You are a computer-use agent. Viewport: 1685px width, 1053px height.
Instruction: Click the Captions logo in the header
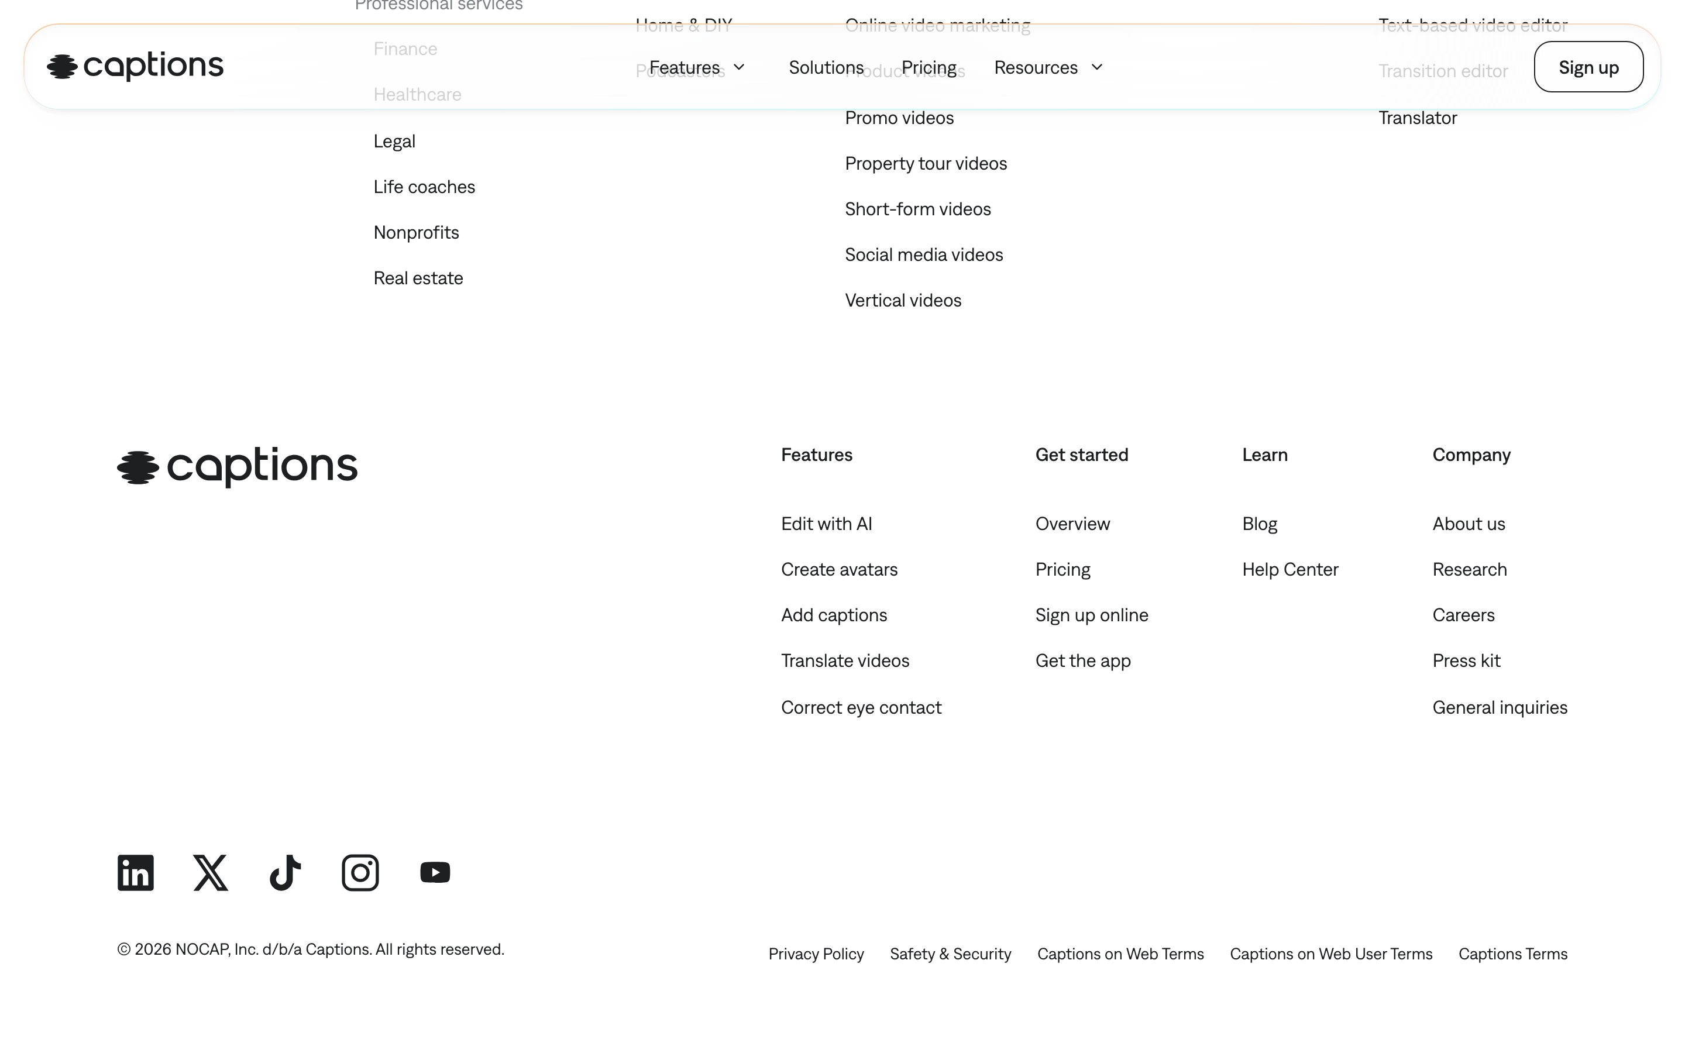(x=135, y=66)
